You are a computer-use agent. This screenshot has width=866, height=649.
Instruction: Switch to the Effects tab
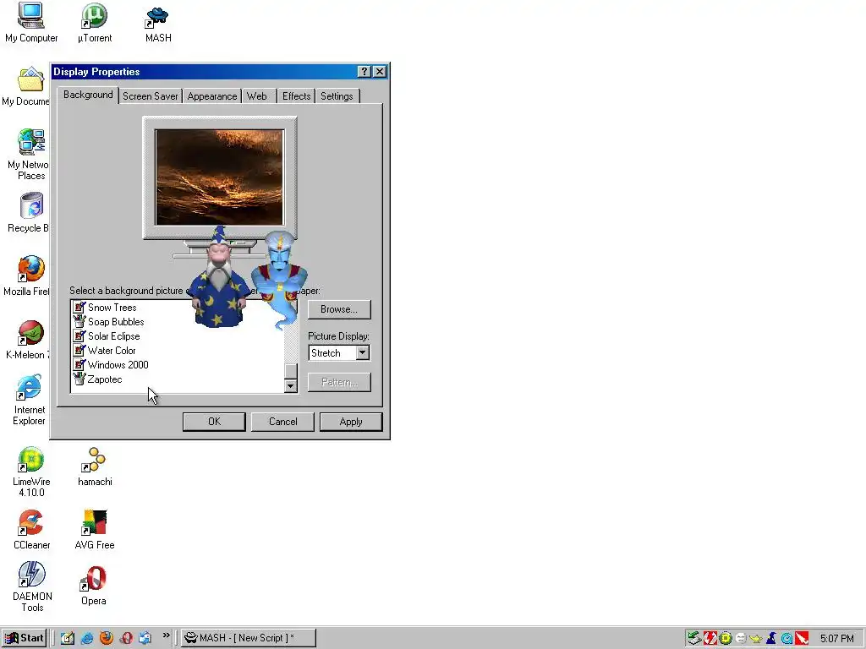[297, 96]
